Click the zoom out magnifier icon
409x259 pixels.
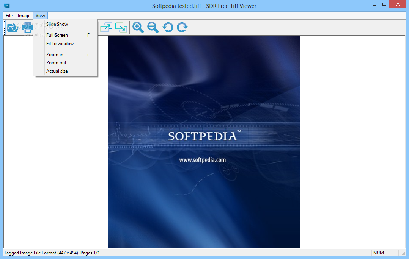pyautogui.click(x=153, y=27)
